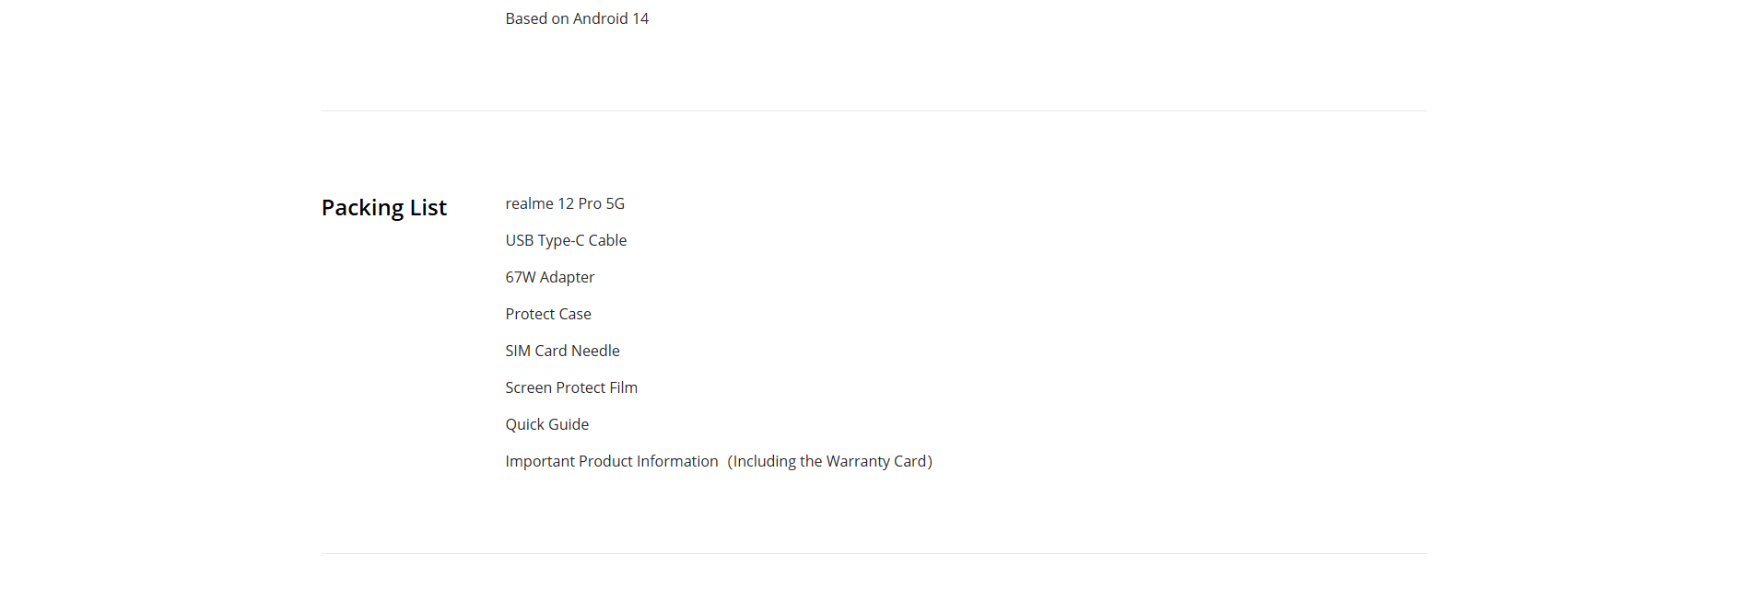Image resolution: width=1748 pixels, height=600 pixels.
Task: Click the word 'Needle'
Action: 595,351
